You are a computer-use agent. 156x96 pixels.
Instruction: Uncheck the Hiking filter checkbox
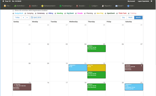pos(47,13)
